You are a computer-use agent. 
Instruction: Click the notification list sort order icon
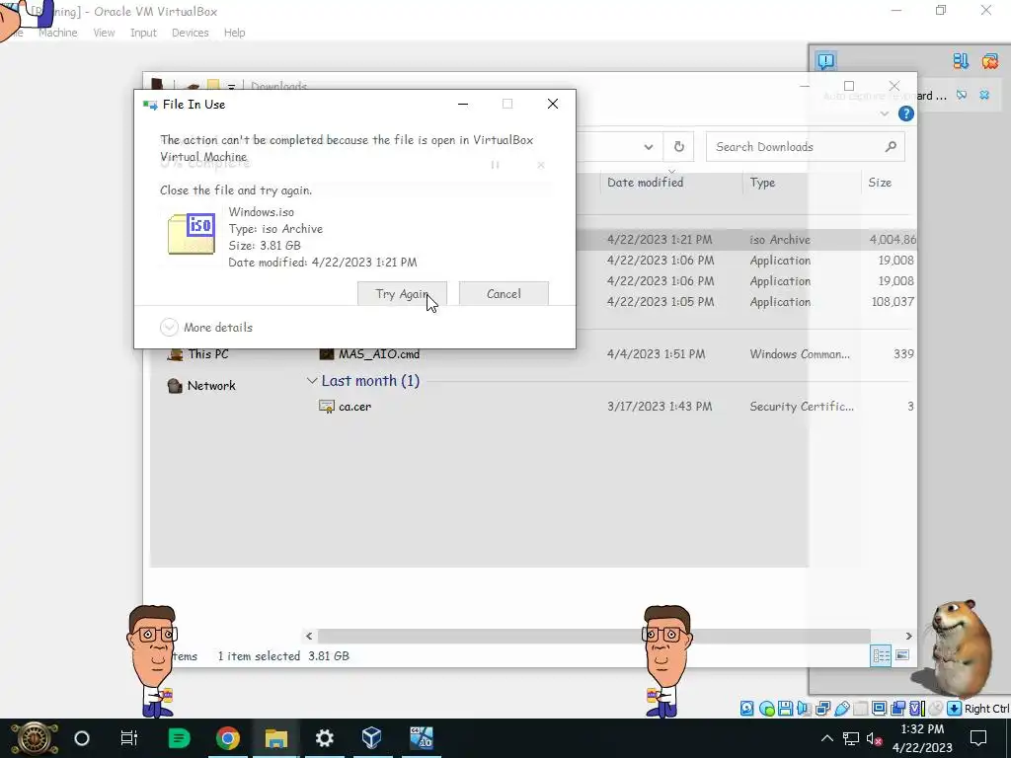(x=961, y=61)
